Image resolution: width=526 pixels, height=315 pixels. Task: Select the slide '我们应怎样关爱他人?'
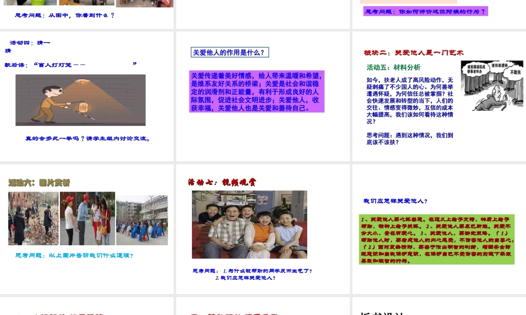439,229
